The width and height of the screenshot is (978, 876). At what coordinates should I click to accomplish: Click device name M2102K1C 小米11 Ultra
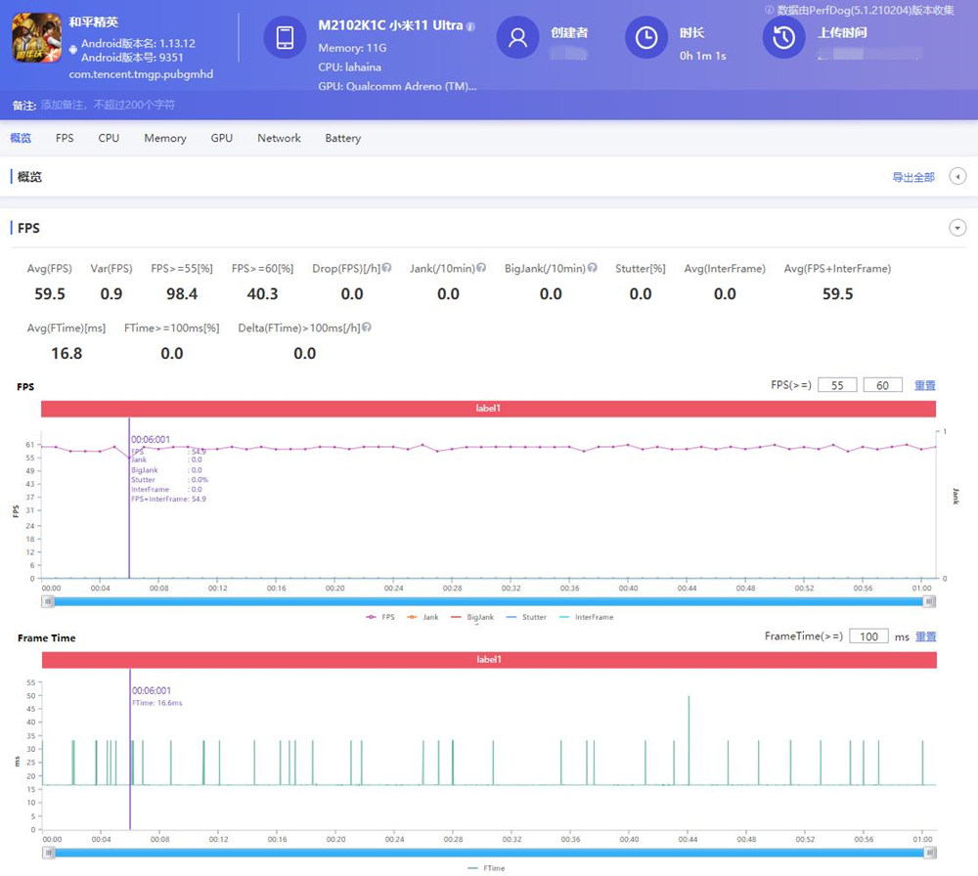tap(390, 25)
